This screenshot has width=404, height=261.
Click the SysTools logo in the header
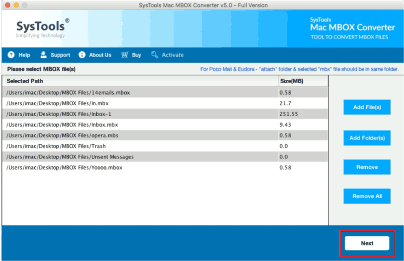pyautogui.click(x=43, y=28)
